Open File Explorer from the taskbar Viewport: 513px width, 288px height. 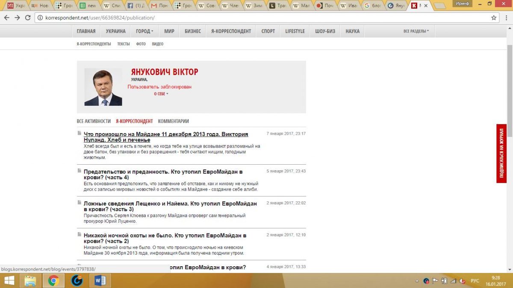(x=30, y=280)
